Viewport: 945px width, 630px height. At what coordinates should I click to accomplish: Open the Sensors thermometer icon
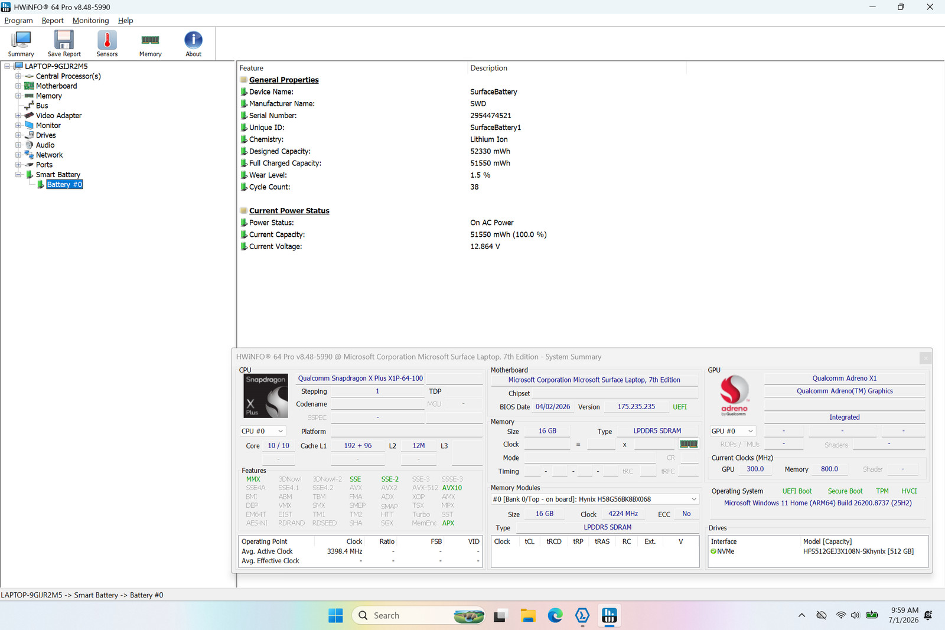coord(107,44)
